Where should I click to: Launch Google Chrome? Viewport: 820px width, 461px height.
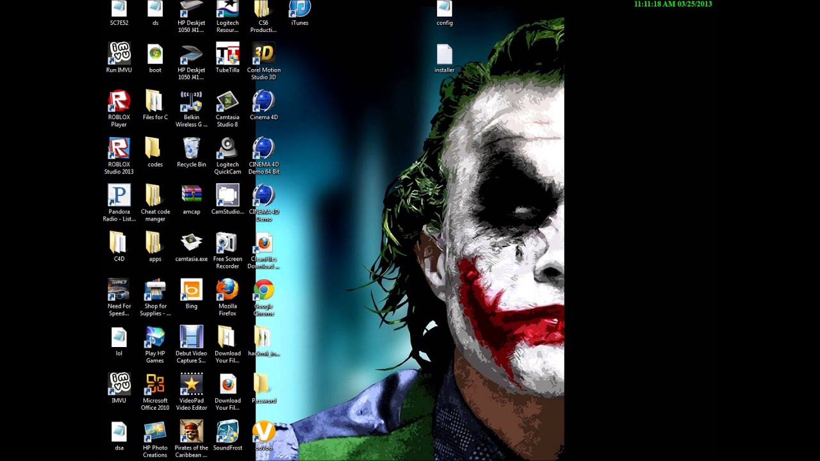[x=264, y=298]
